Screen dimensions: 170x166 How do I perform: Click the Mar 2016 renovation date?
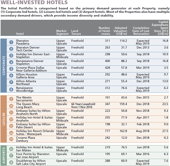coord(143,154)
